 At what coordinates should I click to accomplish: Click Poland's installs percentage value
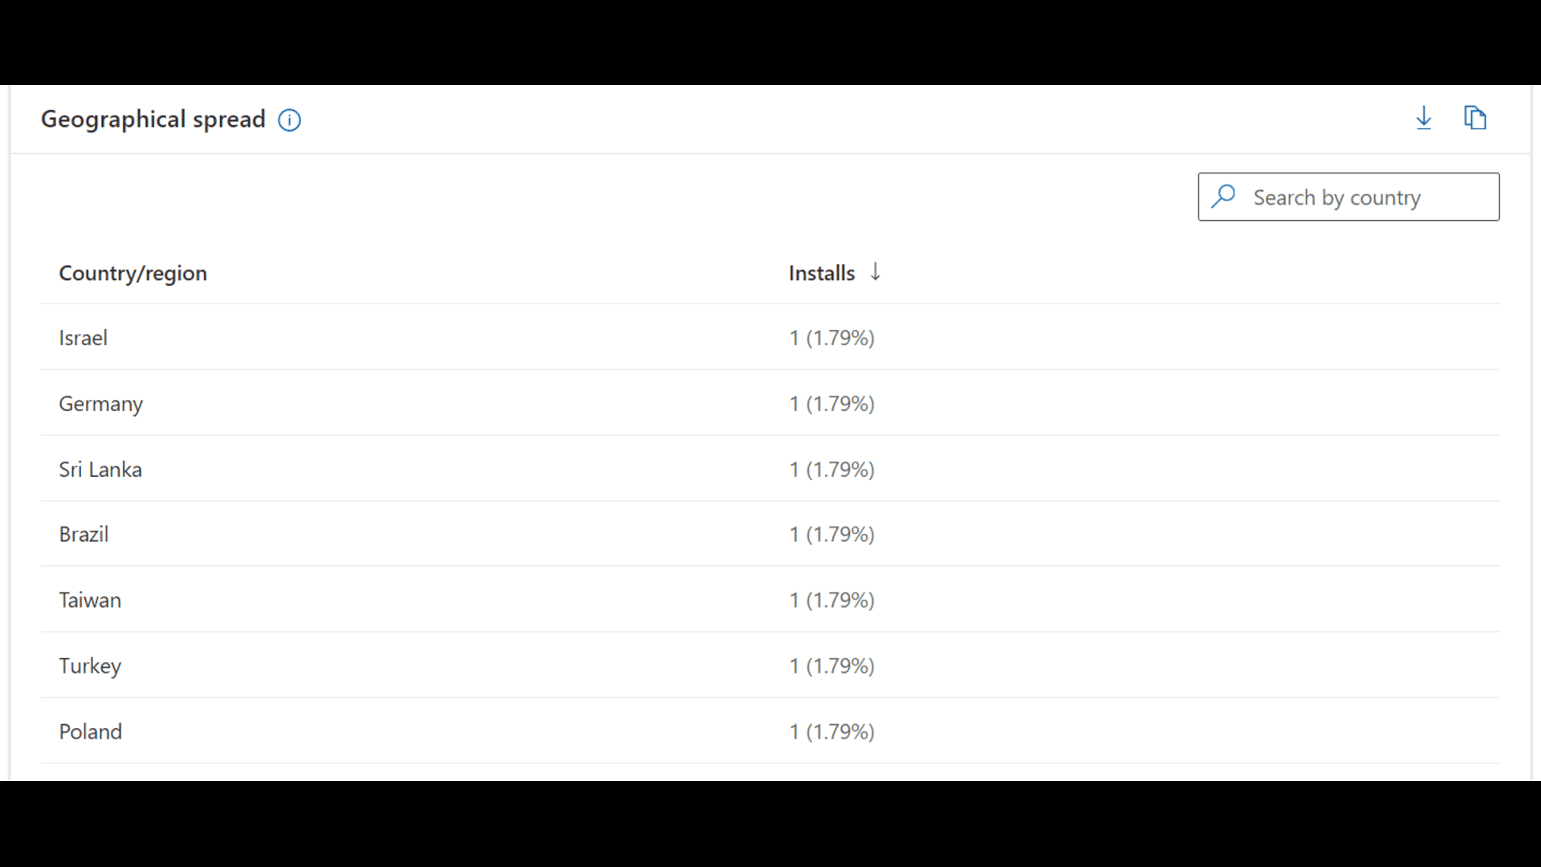(840, 732)
